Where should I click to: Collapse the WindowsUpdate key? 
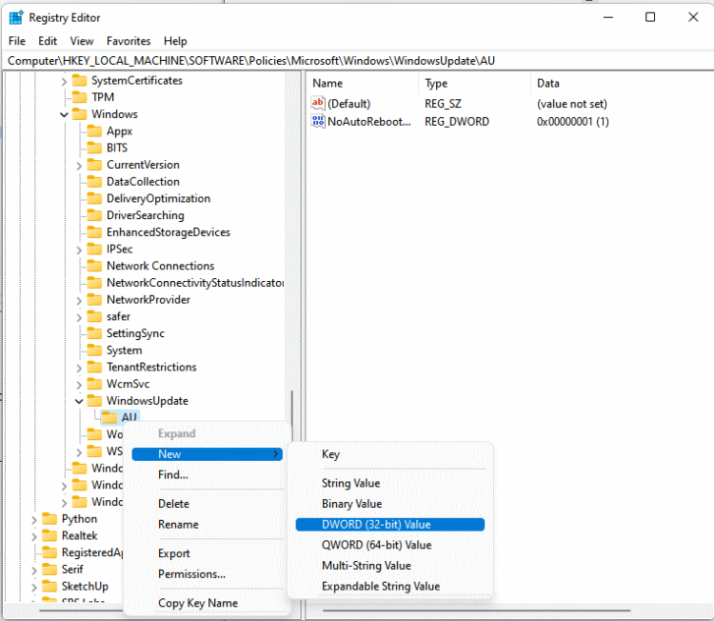79,401
